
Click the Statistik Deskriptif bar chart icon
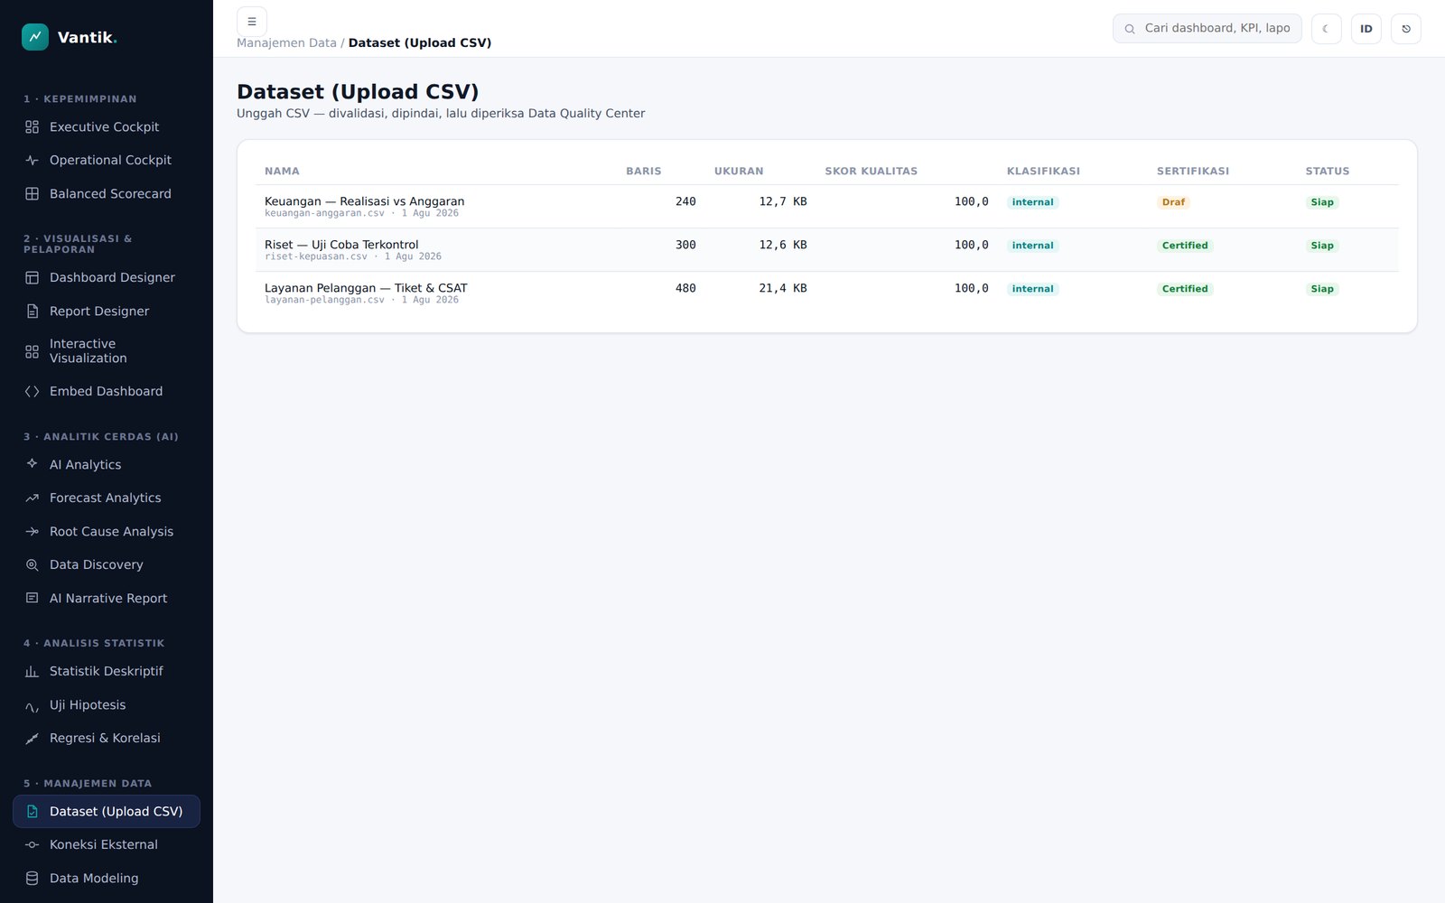33,672
